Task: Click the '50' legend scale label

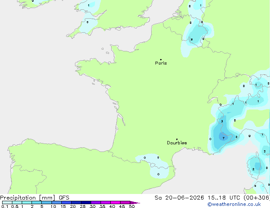Action: pyautogui.click(x=132, y=206)
